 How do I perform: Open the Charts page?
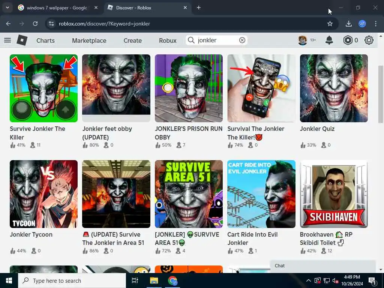coord(45,40)
